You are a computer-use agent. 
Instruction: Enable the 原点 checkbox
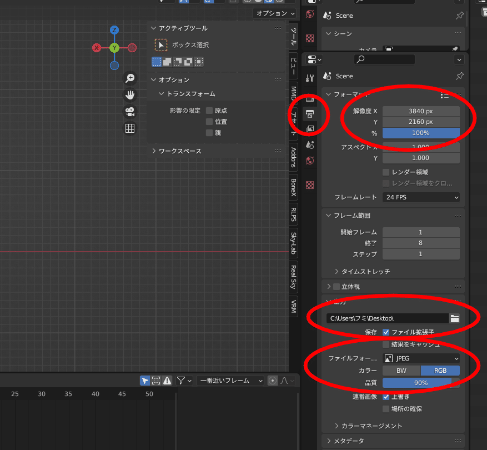click(x=209, y=111)
